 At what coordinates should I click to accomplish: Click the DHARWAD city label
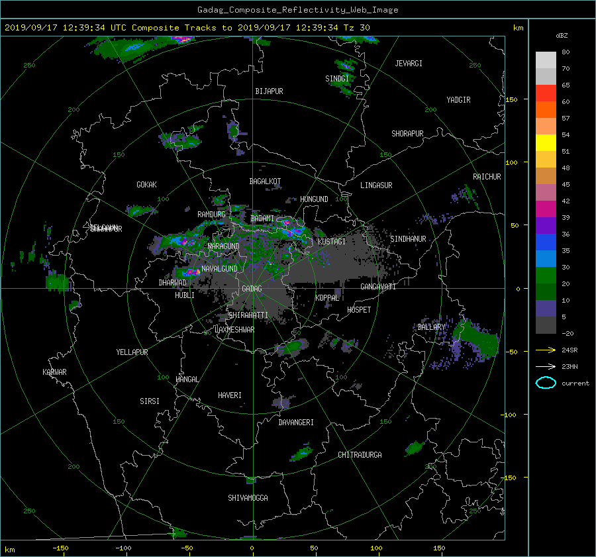[173, 283]
